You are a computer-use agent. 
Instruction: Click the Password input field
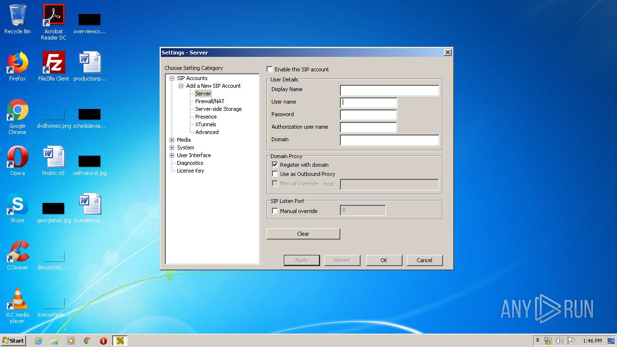pyautogui.click(x=368, y=115)
